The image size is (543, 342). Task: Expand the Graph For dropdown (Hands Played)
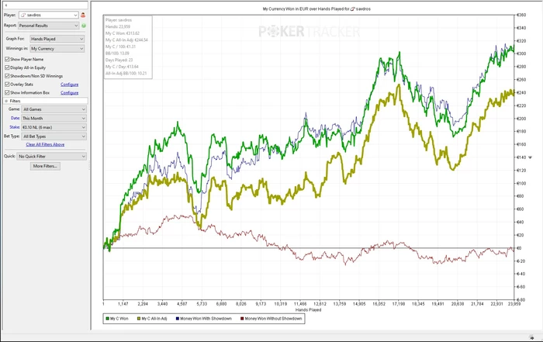[x=57, y=39]
